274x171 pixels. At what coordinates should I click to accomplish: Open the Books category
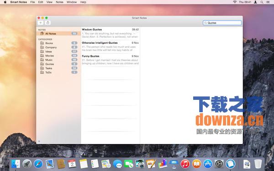(58, 43)
